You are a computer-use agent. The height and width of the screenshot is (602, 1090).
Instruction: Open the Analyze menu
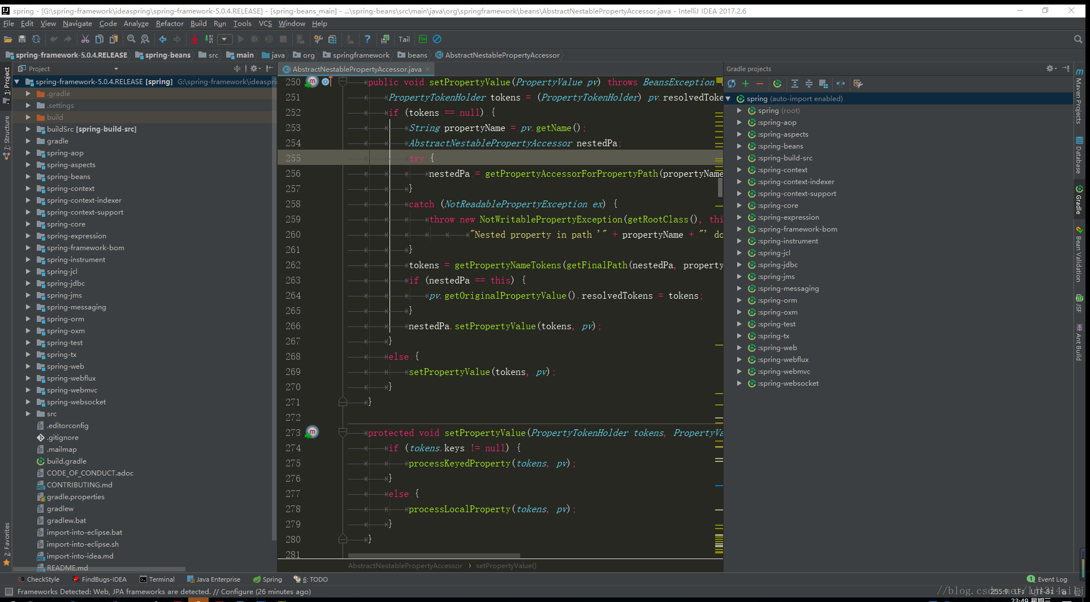coord(136,24)
